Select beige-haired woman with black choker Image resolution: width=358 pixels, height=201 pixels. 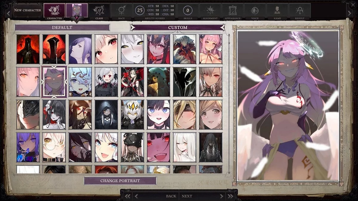[x=211, y=82]
